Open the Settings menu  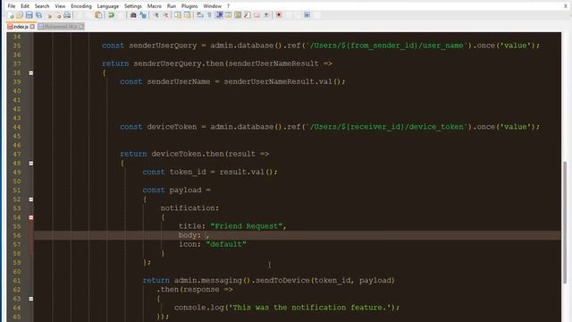[133, 6]
